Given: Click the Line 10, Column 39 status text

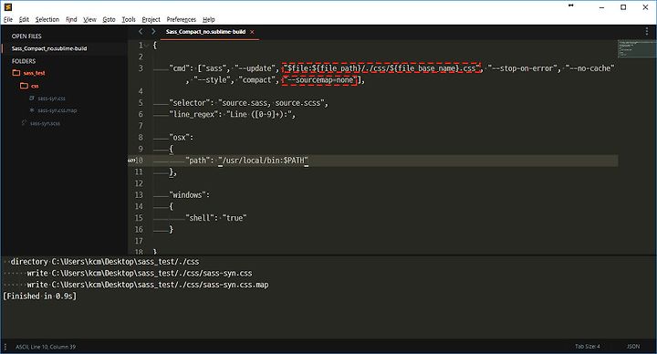Looking at the screenshot, I should [x=52, y=347].
